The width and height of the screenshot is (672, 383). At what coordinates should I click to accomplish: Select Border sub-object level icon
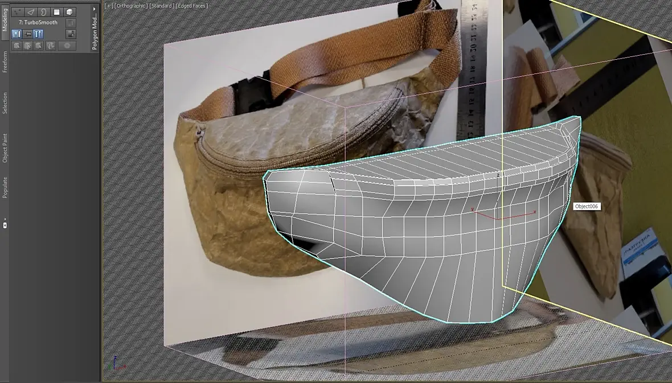(43, 12)
